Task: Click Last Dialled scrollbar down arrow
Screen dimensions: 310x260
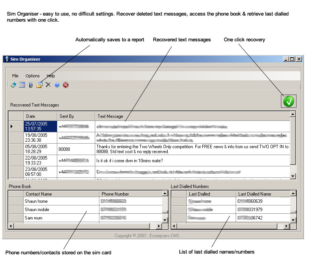Action: point(293,220)
